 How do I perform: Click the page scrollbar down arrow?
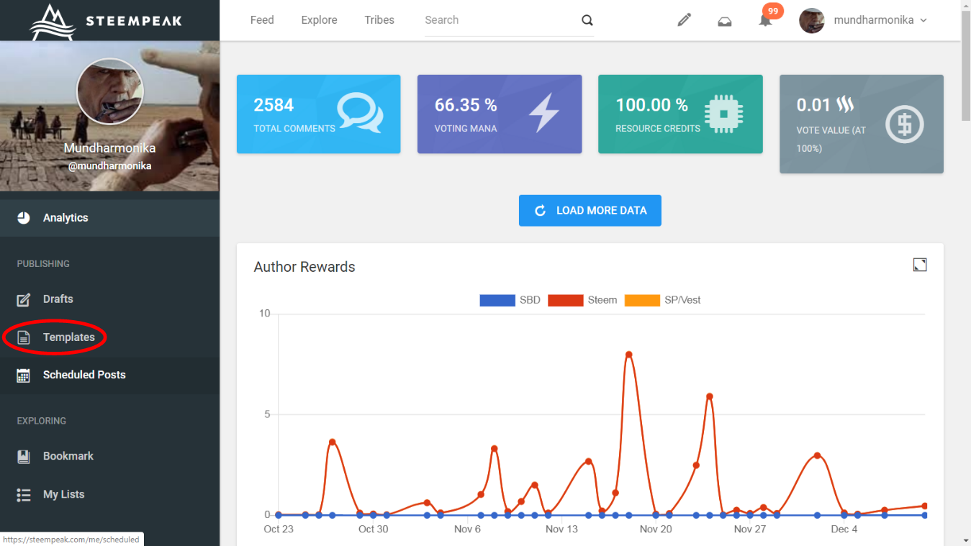[x=965, y=540]
